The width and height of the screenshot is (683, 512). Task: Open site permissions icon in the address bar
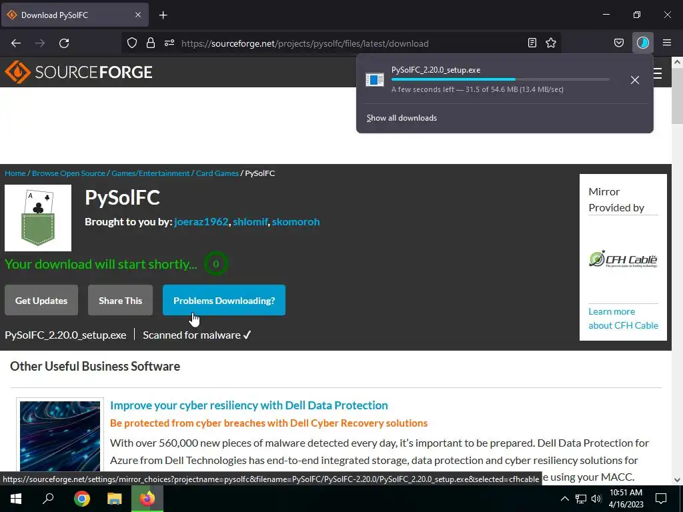coord(169,43)
